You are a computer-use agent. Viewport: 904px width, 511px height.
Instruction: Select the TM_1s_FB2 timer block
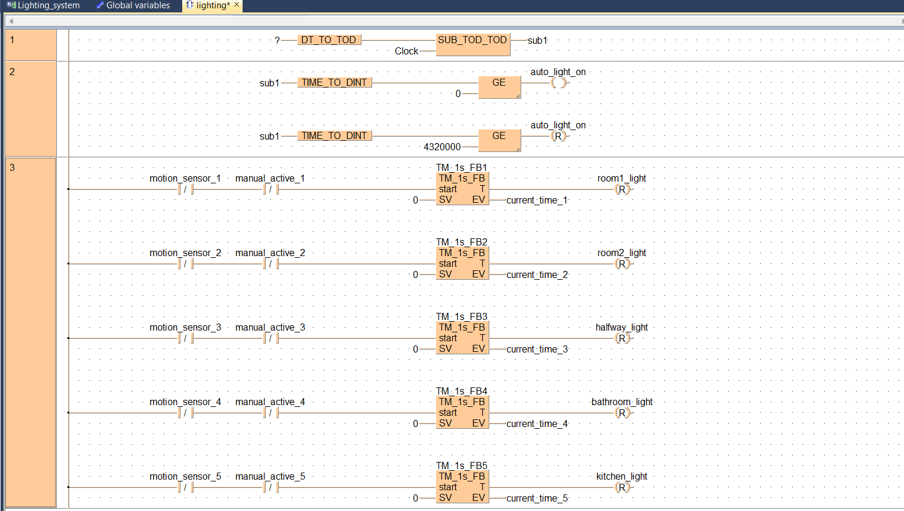(x=462, y=263)
